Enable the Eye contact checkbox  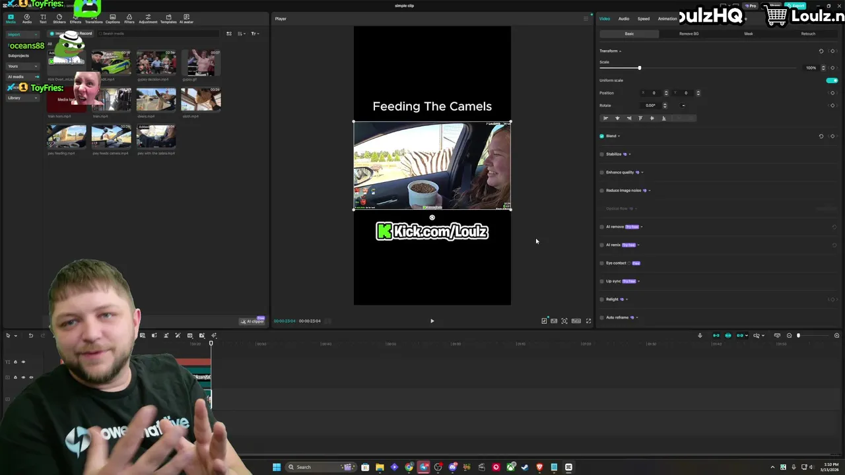point(601,263)
